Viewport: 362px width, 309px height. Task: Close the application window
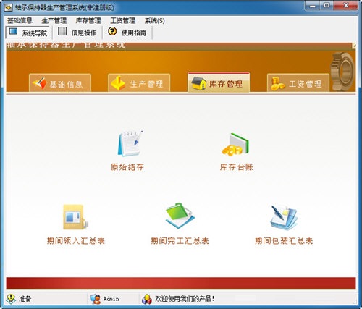[346, 6]
